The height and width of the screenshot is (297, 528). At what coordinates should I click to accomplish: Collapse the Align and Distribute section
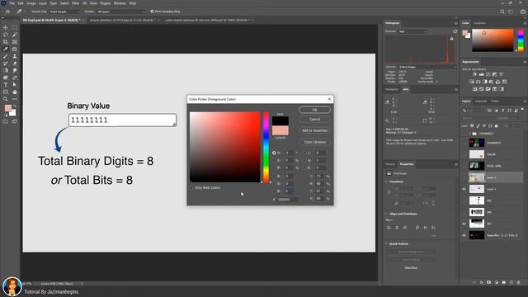tap(387, 214)
